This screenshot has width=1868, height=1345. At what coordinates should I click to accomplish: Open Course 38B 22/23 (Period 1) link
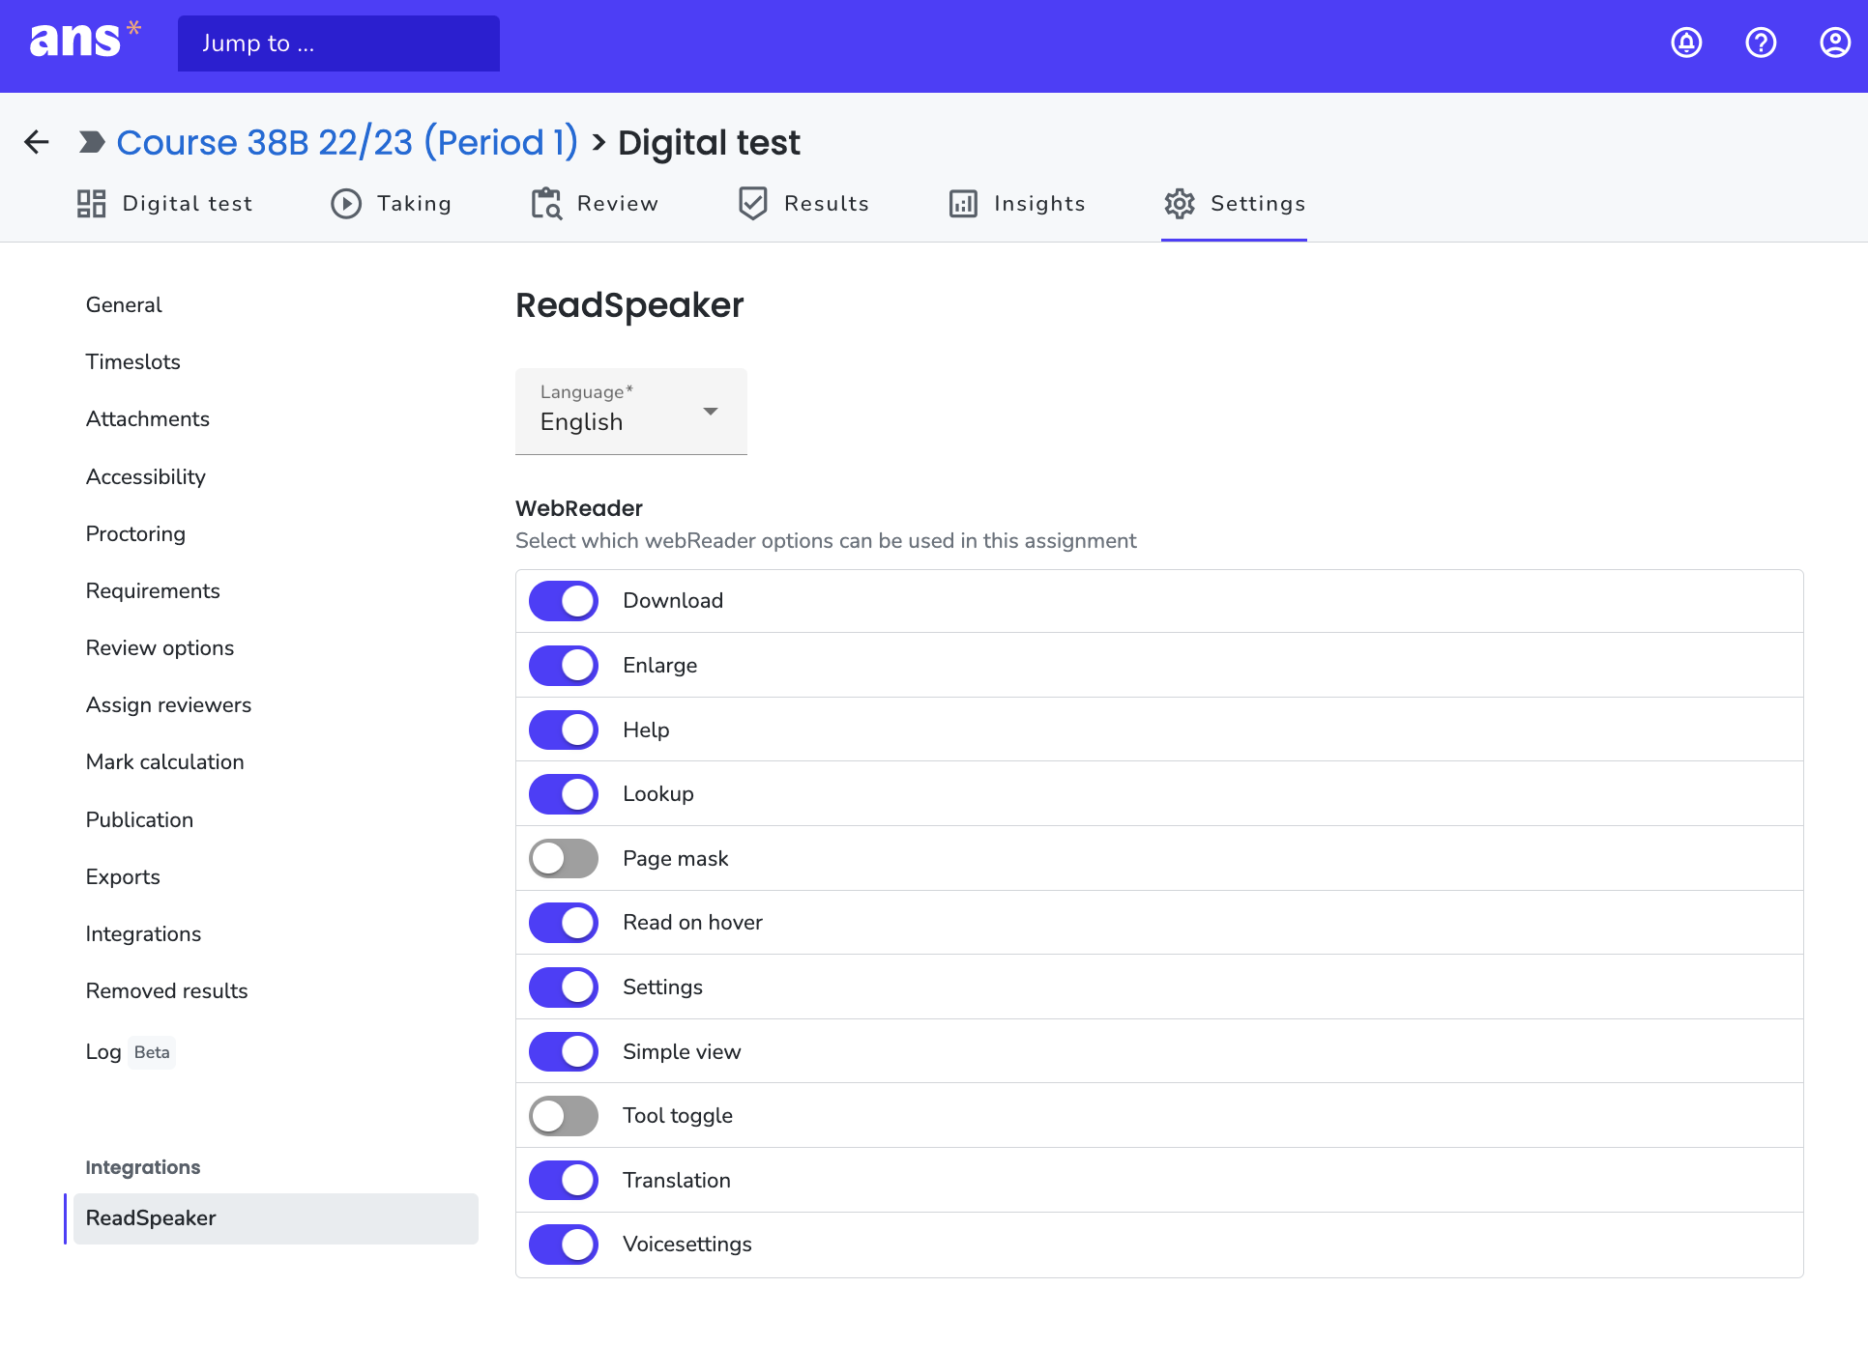click(347, 142)
